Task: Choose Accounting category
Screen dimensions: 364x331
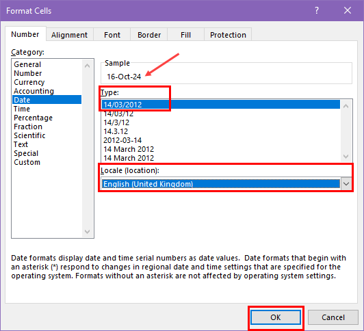Action: click(47, 91)
